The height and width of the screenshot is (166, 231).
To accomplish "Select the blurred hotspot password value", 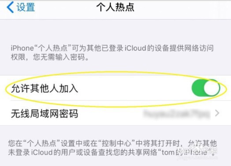I will click(x=176, y=113).
